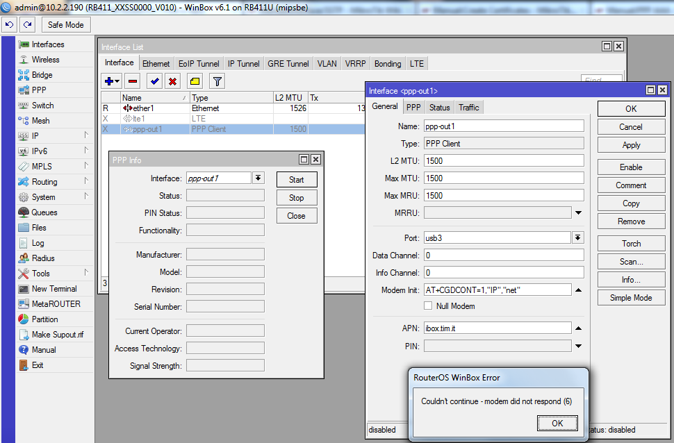Open the filter funnel icon
The image size is (674, 443).
tap(217, 81)
